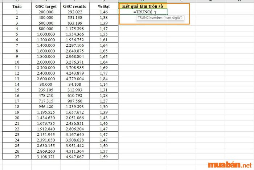Click the Tuần cell for week 14
Screen dimensions: 254x170
coord(17,84)
